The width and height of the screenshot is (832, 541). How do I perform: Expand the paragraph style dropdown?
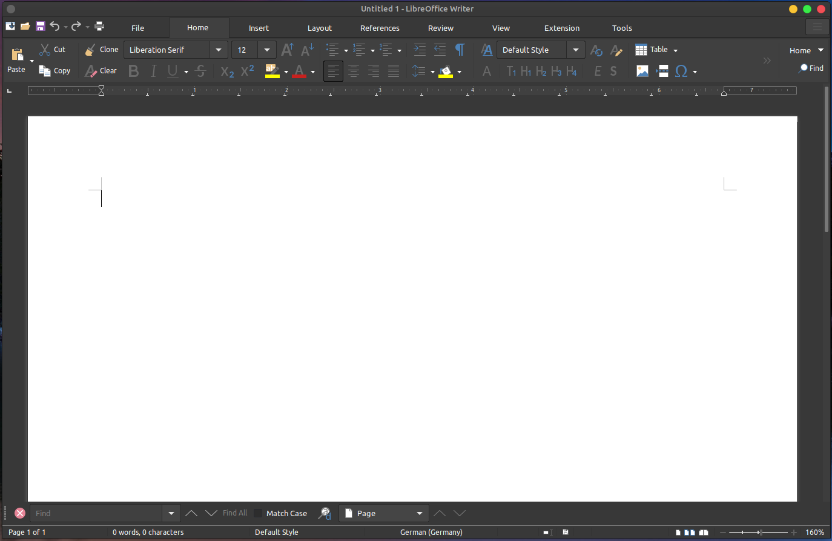click(576, 50)
